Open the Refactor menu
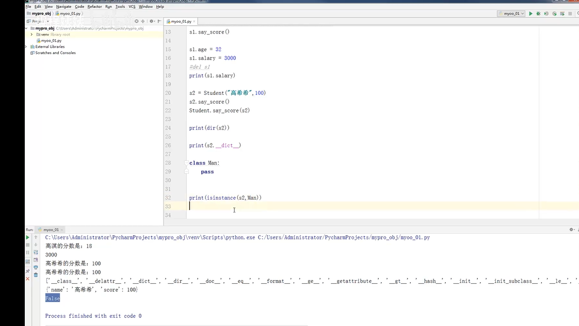Viewport: 579px width, 326px height. click(x=94, y=7)
